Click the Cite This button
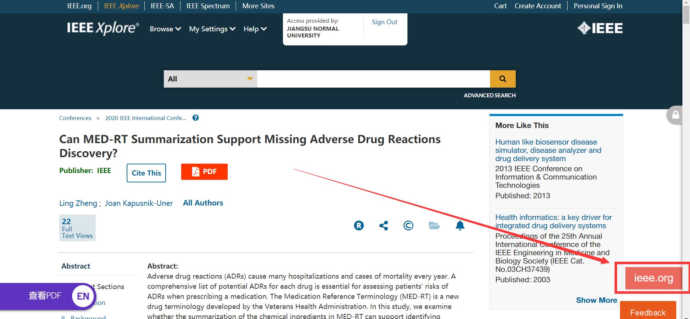This screenshot has height=319, width=690. point(146,173)
